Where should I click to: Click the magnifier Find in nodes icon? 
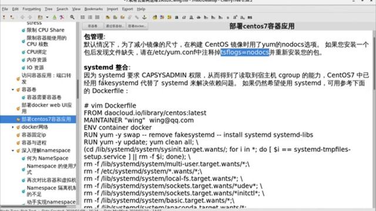coord(72,17)
